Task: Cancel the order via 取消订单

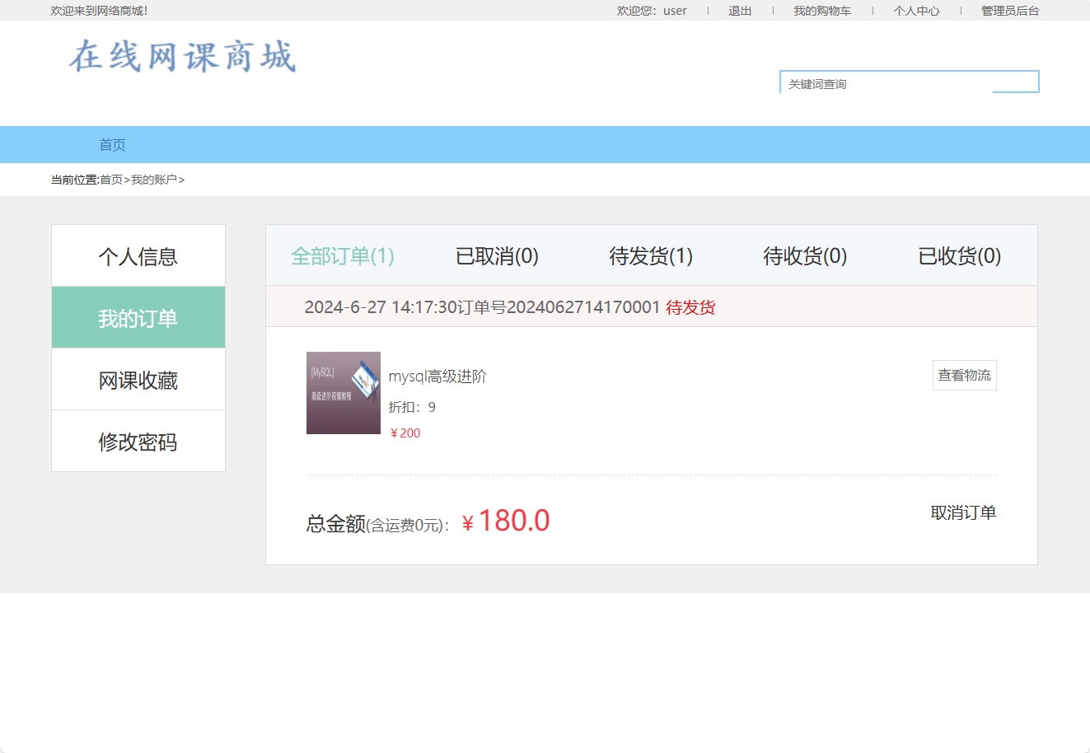Action: pyautogui.click(x=963, y=512)
